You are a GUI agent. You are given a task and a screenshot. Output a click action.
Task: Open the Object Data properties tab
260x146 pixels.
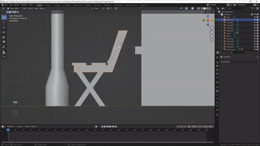coord(217,106)
